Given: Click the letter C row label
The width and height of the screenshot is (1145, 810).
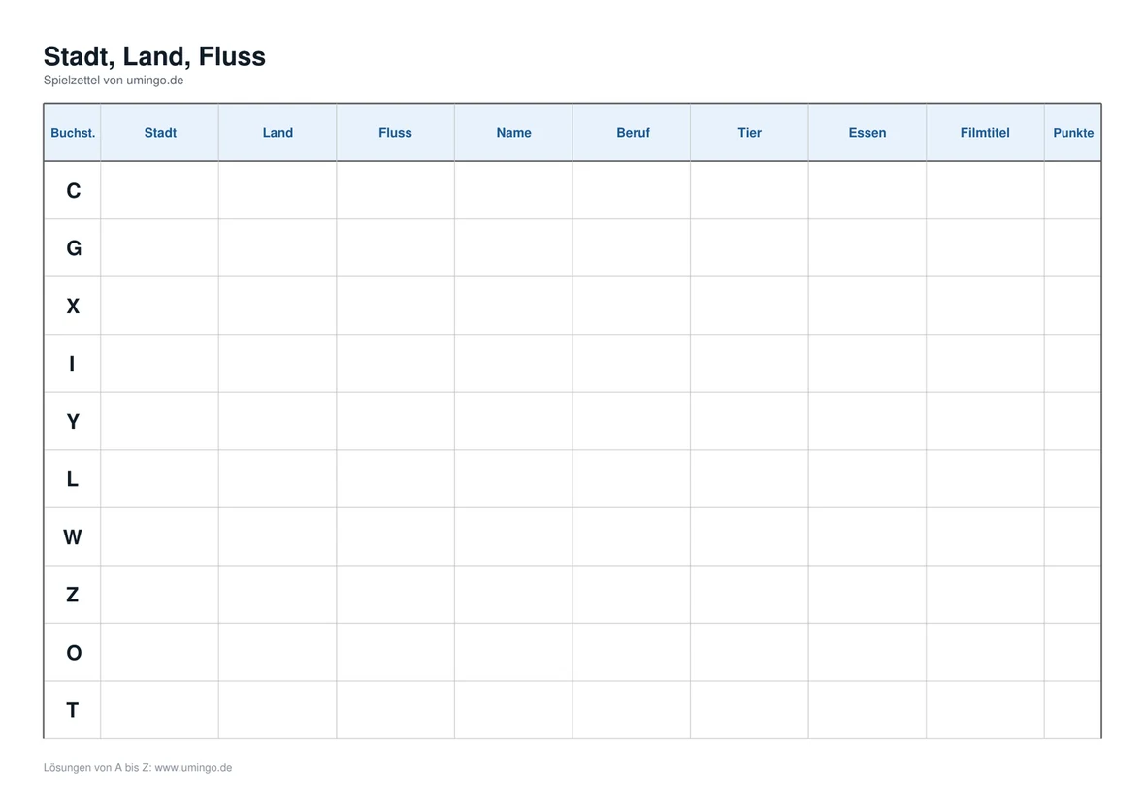Looking at the screenshot, I should 73,190.
